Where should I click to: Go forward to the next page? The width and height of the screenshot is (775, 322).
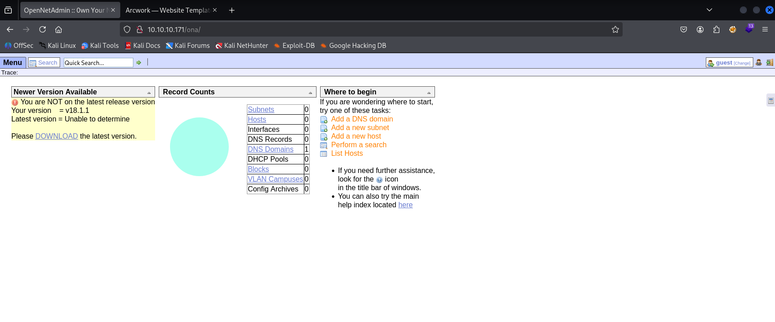[26, 29]
